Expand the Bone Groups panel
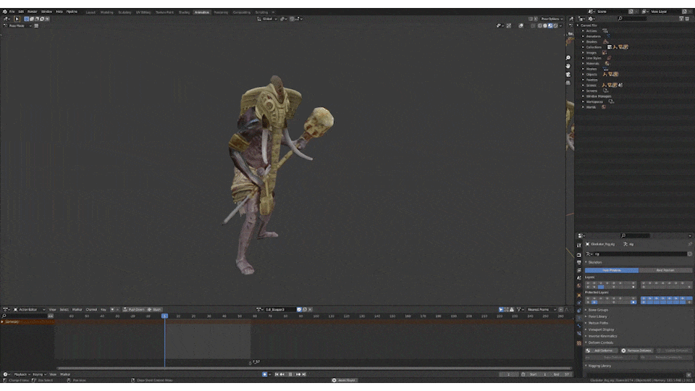Image resolution: width=695 pixels, height=391 pixels. pos(597,310)
